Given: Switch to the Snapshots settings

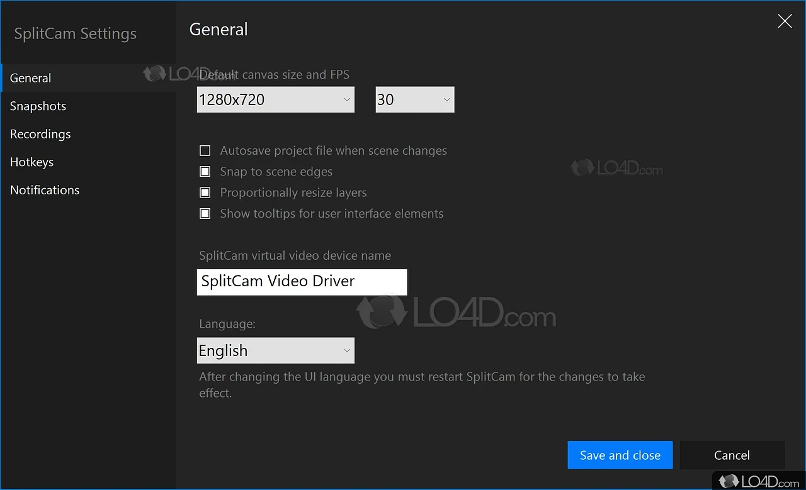Looking at the screenshot, I should (x=88, y=106).
